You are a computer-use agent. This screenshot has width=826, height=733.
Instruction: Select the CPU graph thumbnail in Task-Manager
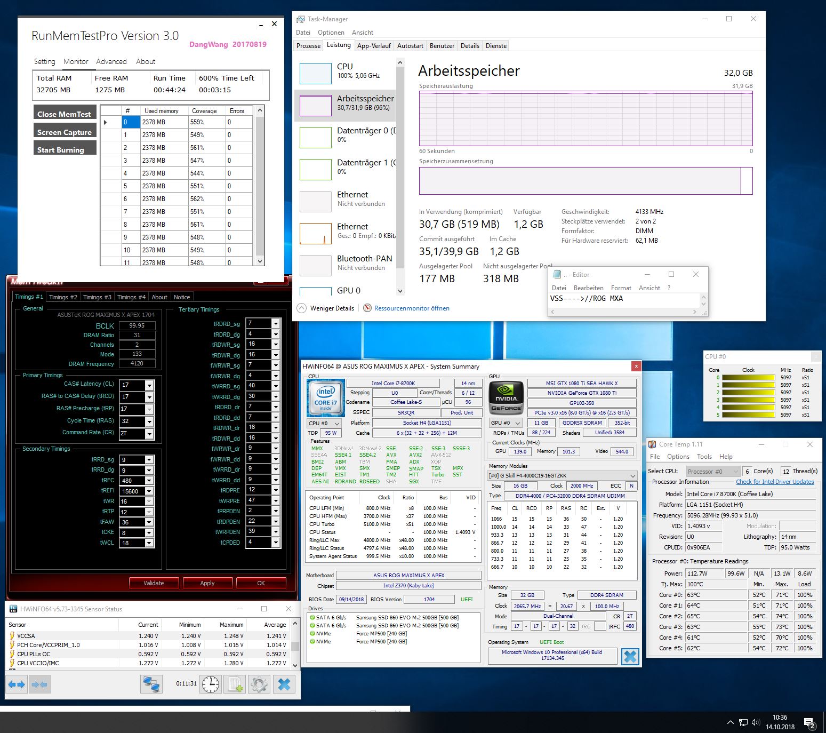(x=316, y=74)
